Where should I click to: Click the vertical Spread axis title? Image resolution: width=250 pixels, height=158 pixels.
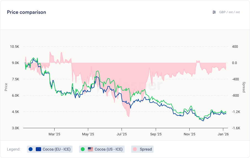pyautogui.click(x=244, y=87)
